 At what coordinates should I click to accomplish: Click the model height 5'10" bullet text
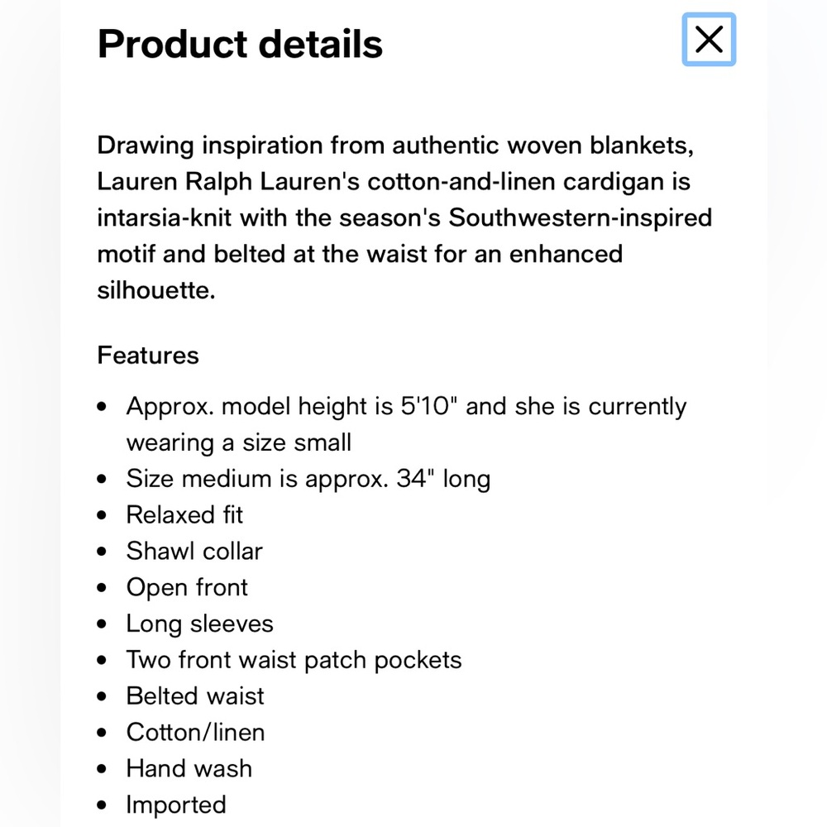tap(406, 424)
